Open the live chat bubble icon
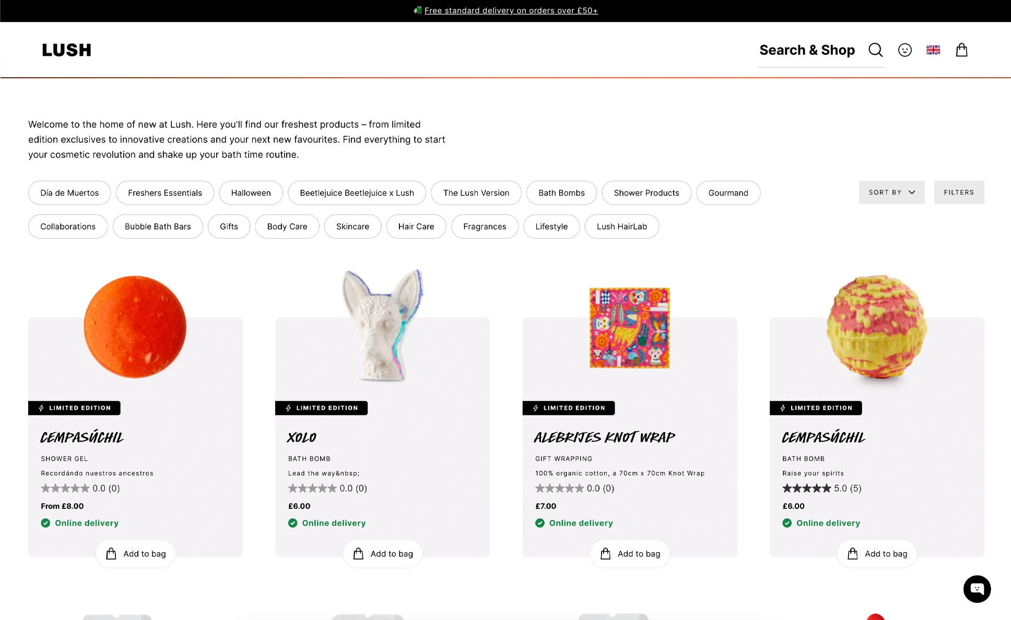This screenshot has width=1011, height=620. (977, 589)
